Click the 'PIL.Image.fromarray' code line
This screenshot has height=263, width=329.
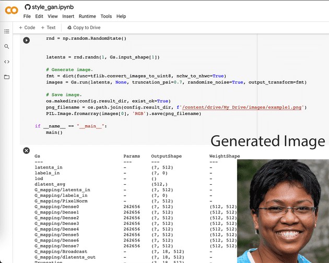pyautogui.click(x=124, y=114)
